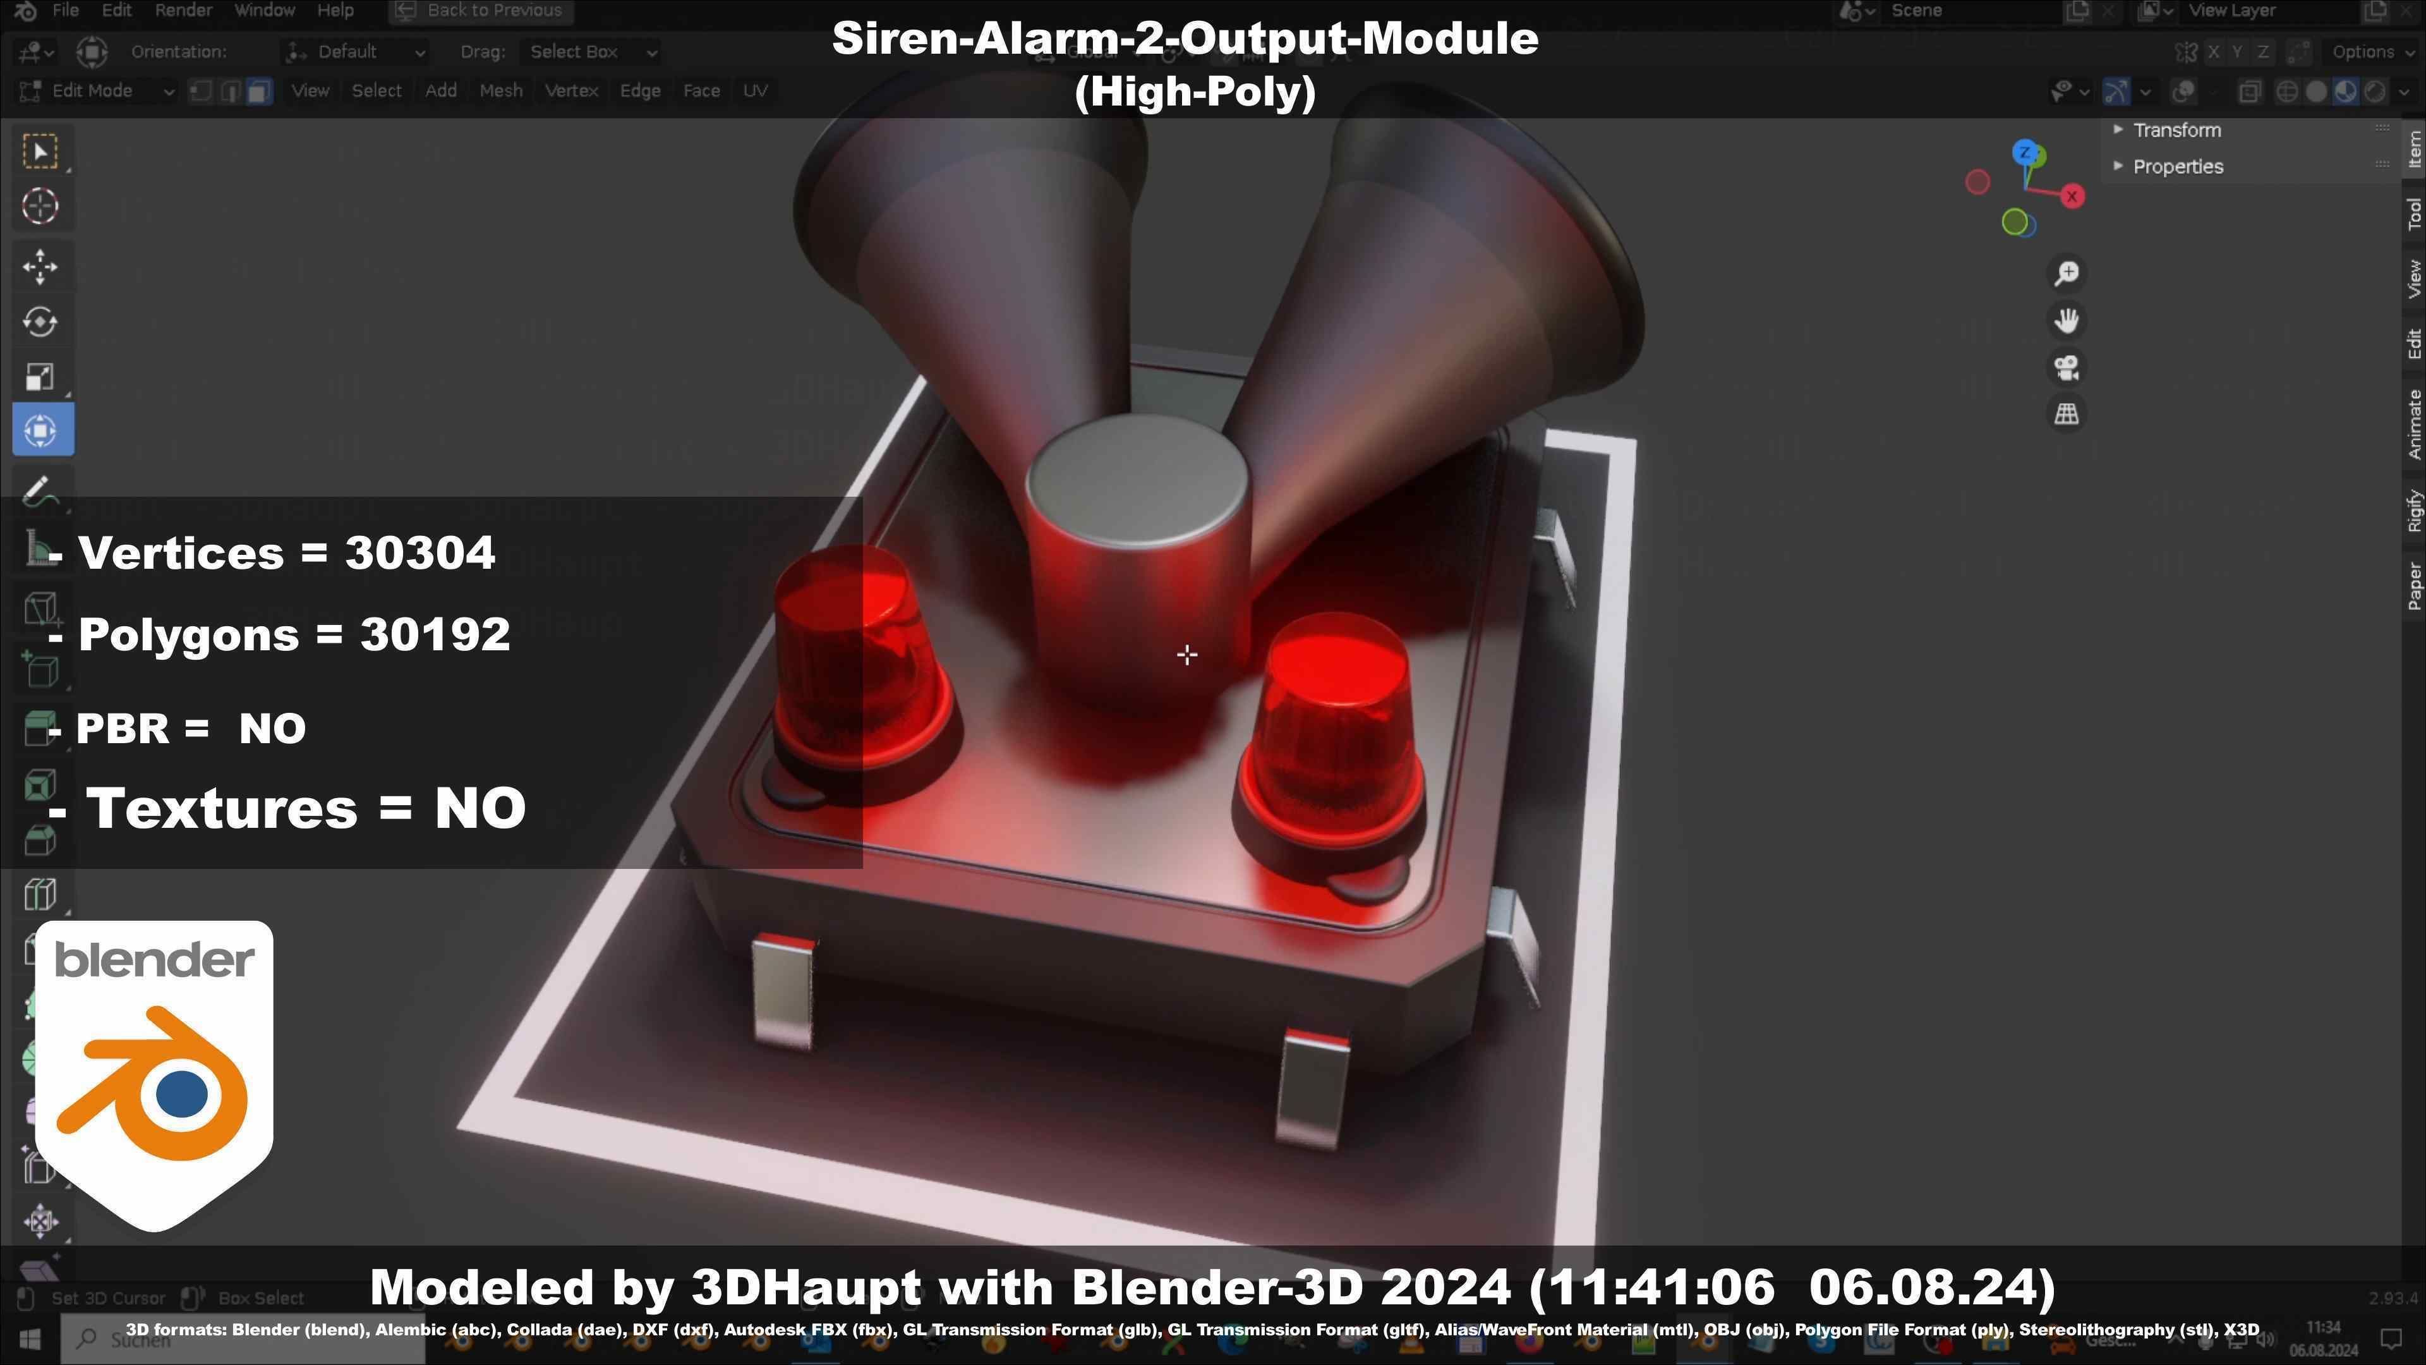Image resolution: width=2426 pixels, height=1365 pixels.
Task: Click Back to Previous button
Action: (481, 10)
